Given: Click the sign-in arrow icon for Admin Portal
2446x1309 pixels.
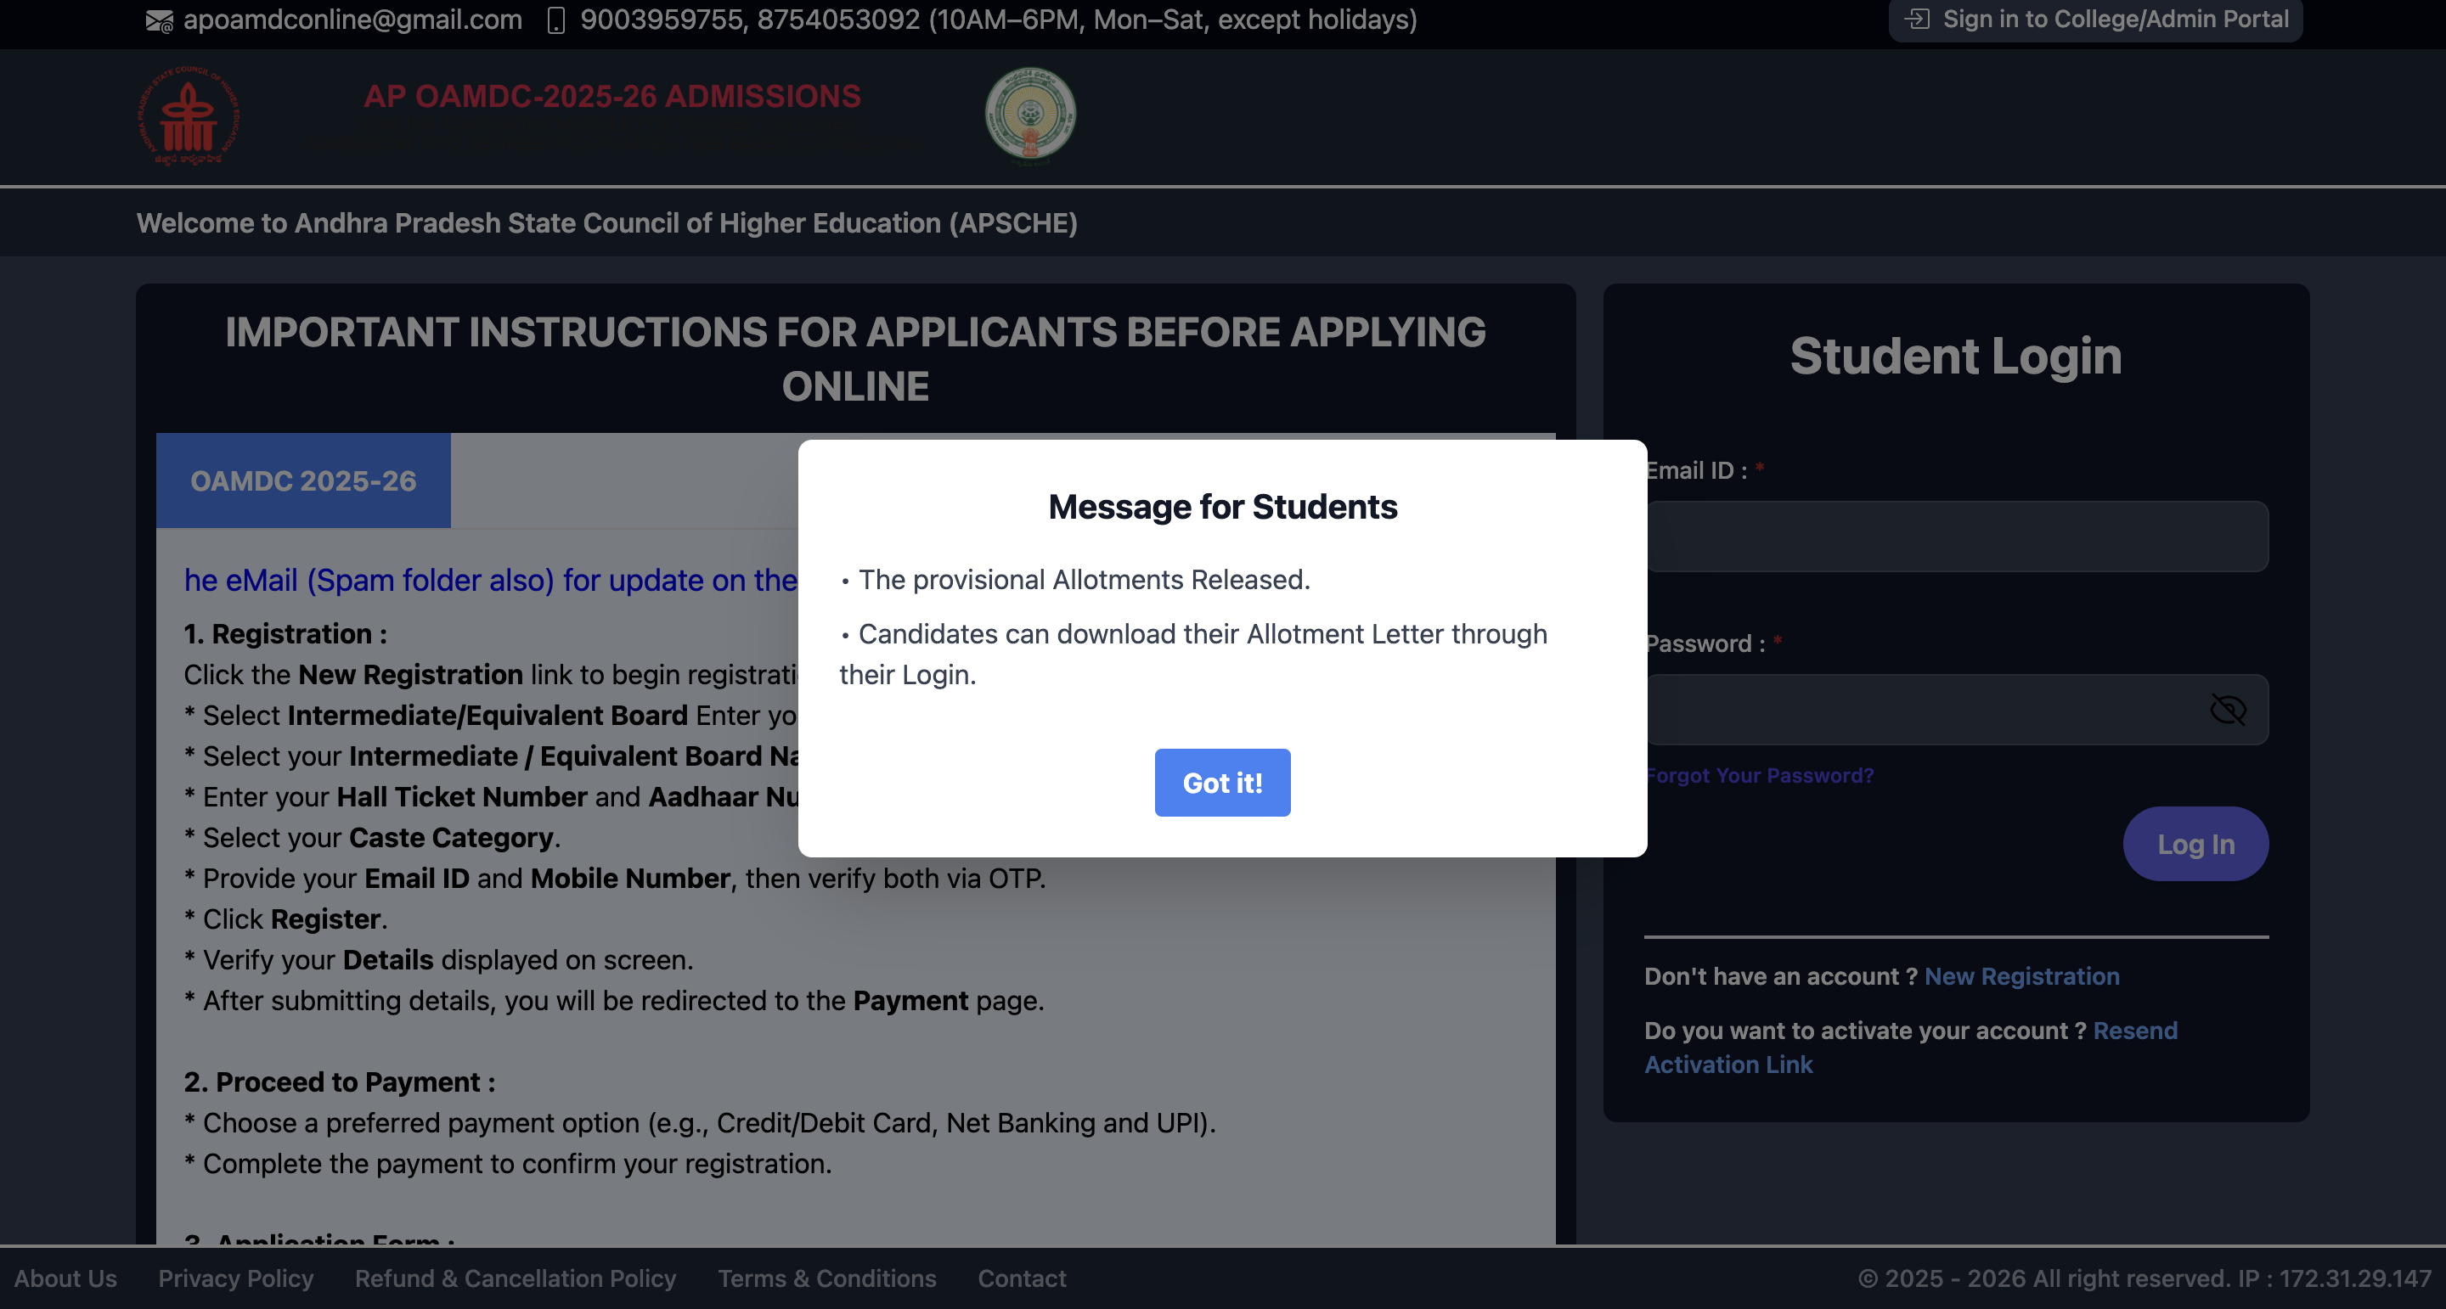Looking at the screenshot, I should point(1917,19).
